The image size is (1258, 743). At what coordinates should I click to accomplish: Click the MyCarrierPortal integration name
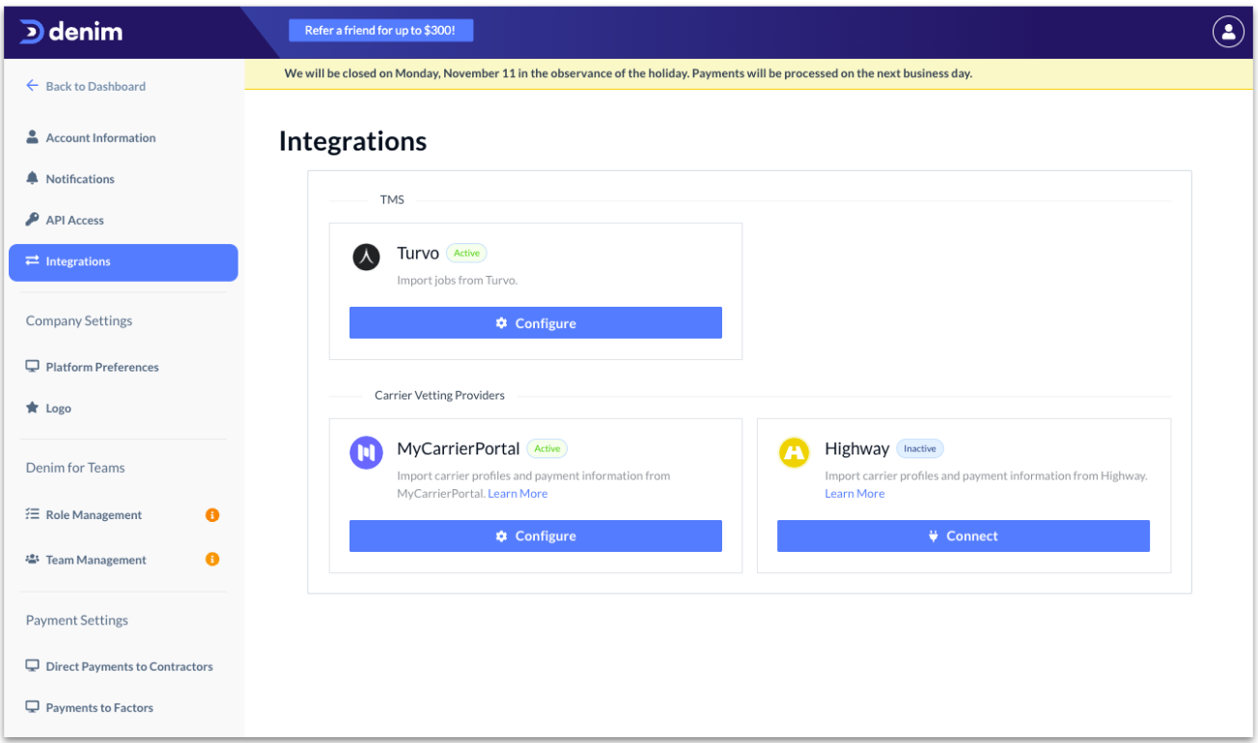coord(459,449)
